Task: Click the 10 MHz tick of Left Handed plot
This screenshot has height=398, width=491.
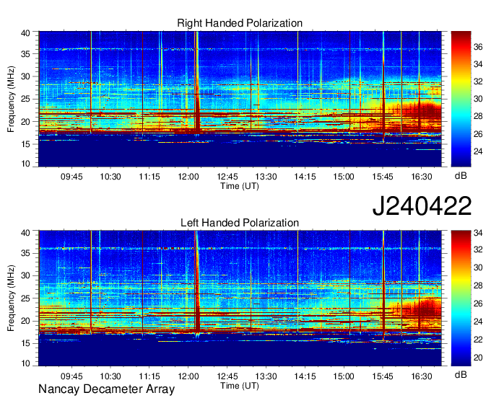Action: coord(26,363)
